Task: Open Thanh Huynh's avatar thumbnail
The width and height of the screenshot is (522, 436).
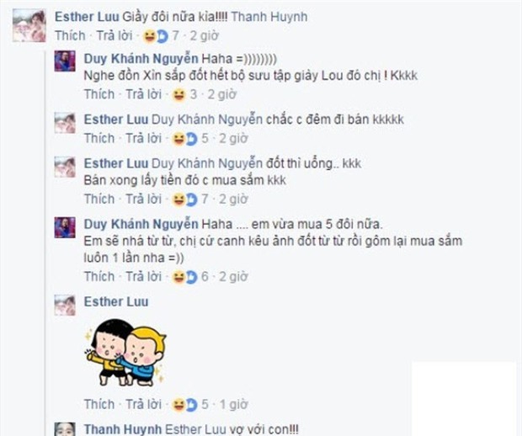Action: coord(65,429)
